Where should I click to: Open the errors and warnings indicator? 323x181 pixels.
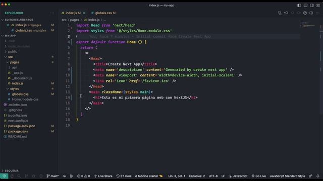pos(83,176)
